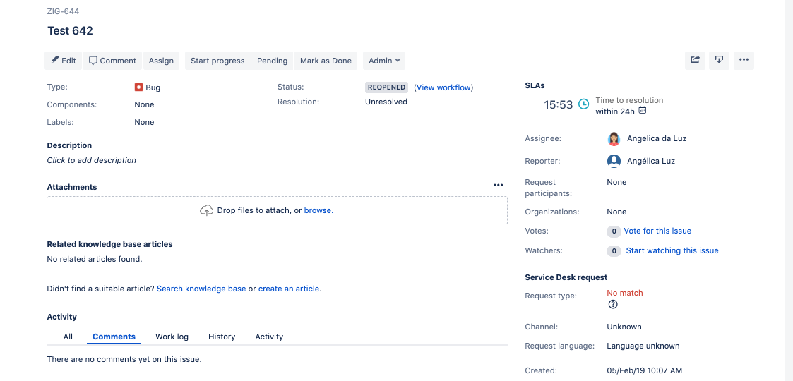The height and width of the screenshot is (381, 793).
Task: Click the Edit button
Action: pos(64,61)
